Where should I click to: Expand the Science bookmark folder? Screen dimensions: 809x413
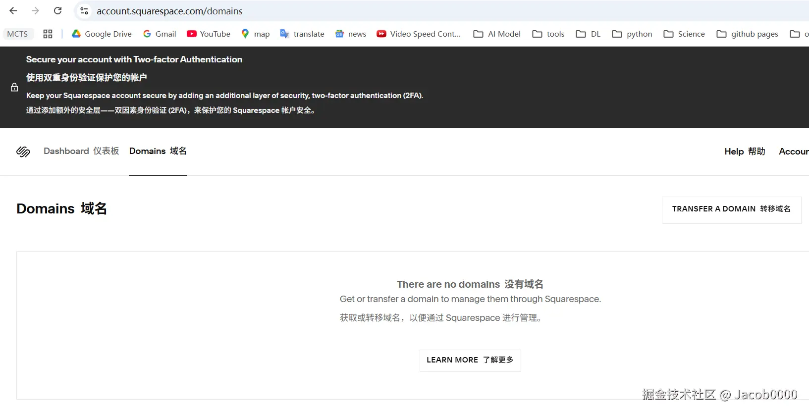point(684,34)
